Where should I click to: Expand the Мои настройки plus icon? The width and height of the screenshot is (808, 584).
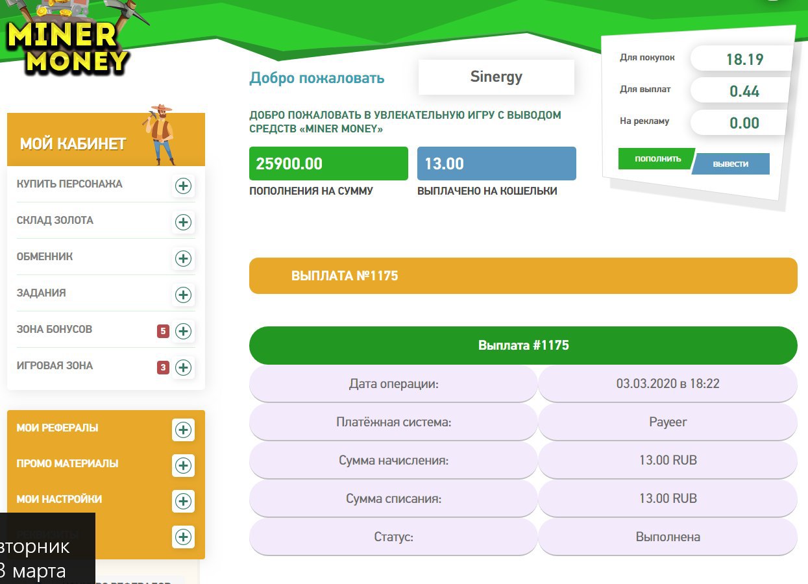click(184, 501)
